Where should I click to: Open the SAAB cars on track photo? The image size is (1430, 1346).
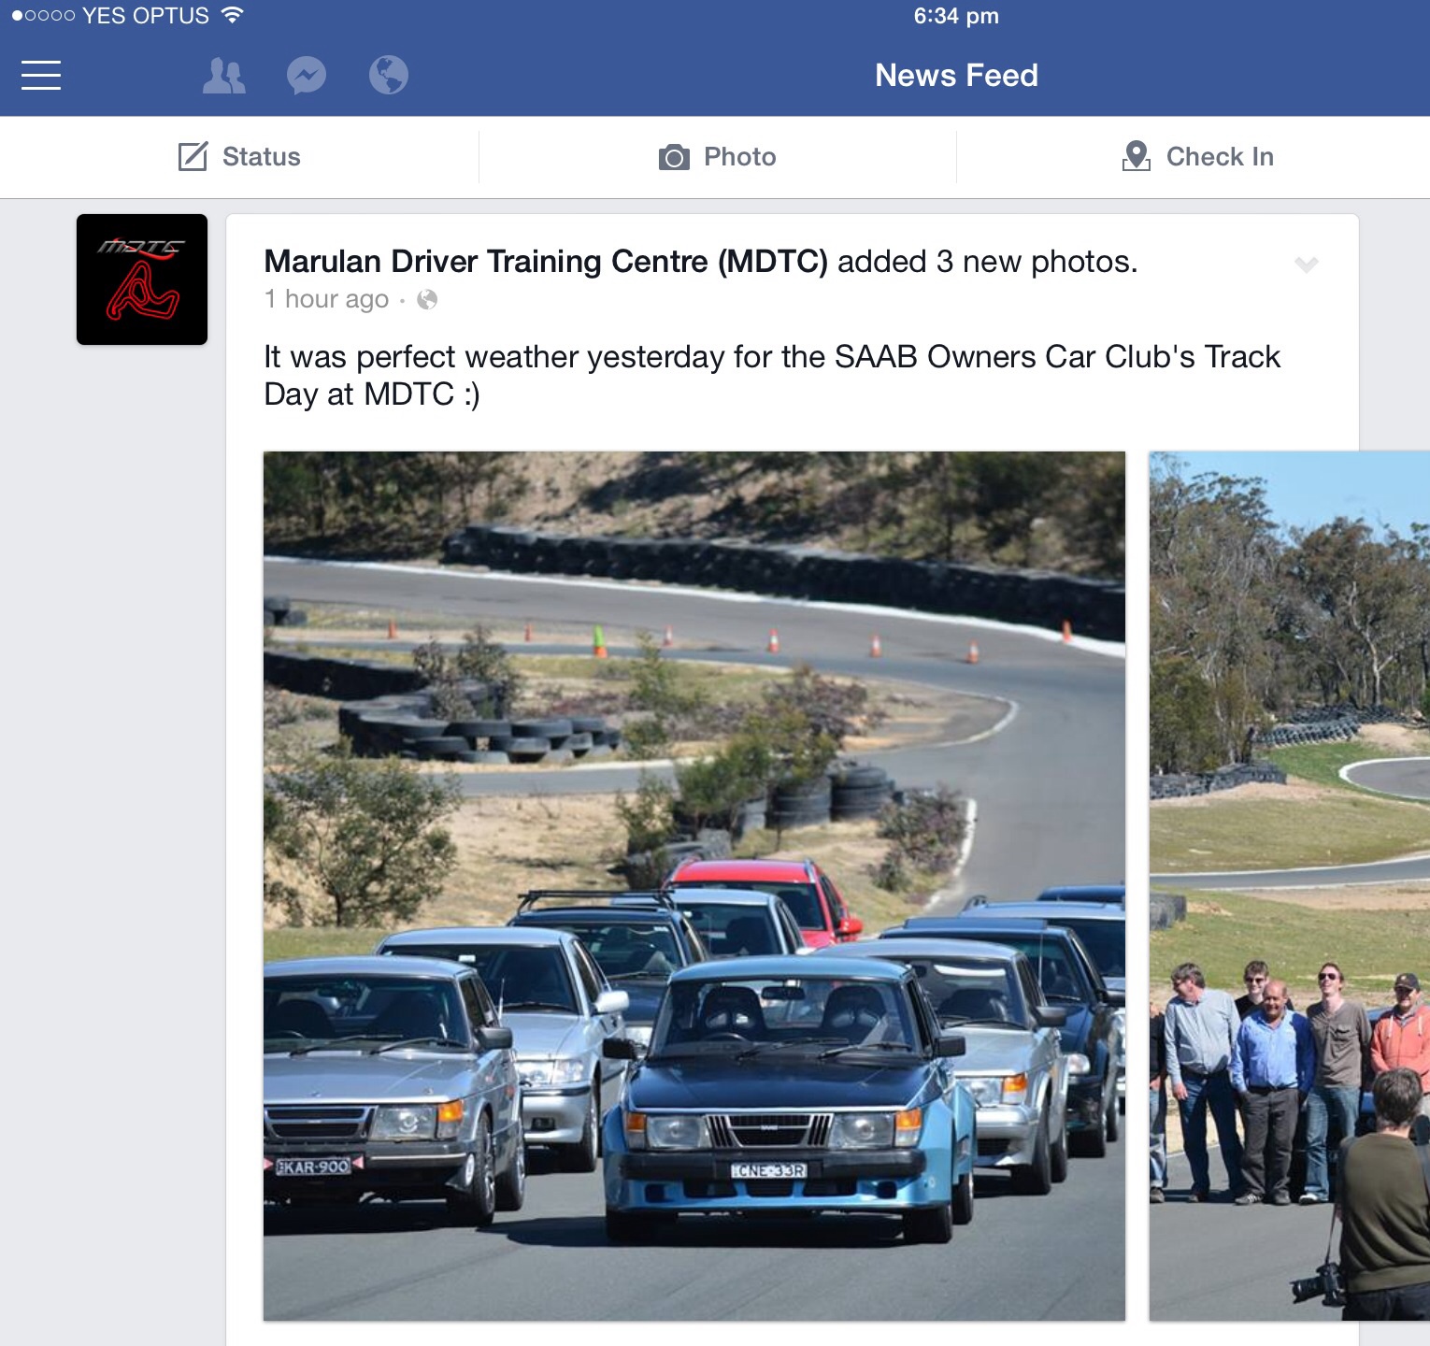click(694, 886)
